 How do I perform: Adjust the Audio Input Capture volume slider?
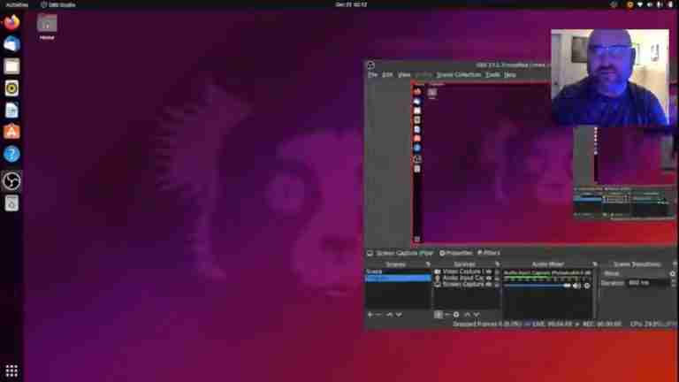[x=537, y=286]
